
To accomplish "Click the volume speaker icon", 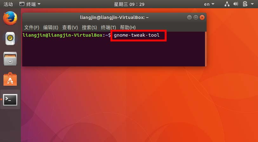I will pos(235,4).
